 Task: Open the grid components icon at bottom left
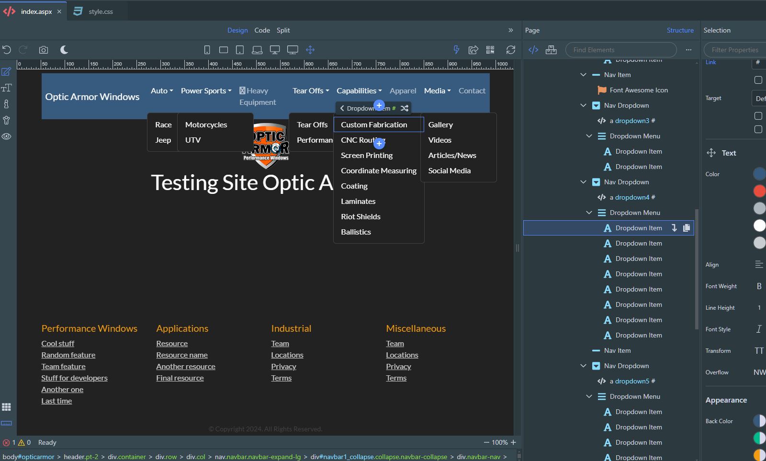tap(6, 407)
